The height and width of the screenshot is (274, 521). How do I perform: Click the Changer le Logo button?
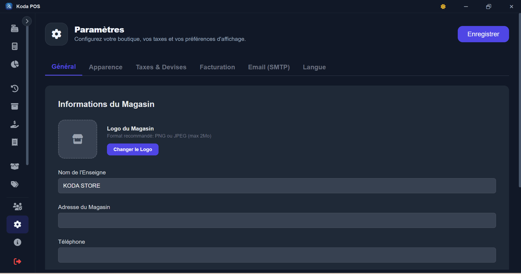coord(133,149)
